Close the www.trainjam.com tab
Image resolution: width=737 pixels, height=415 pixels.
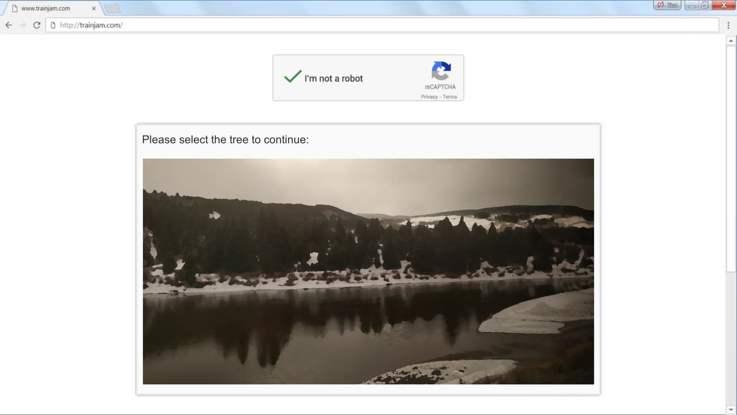(x=94, y=9)
